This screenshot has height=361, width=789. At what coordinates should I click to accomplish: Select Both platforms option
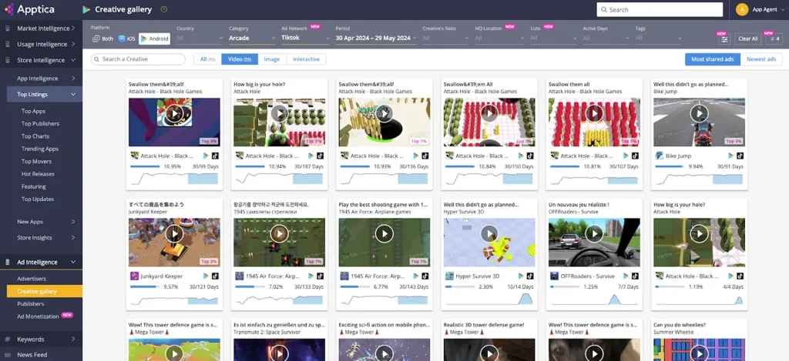tap(102, 38)
